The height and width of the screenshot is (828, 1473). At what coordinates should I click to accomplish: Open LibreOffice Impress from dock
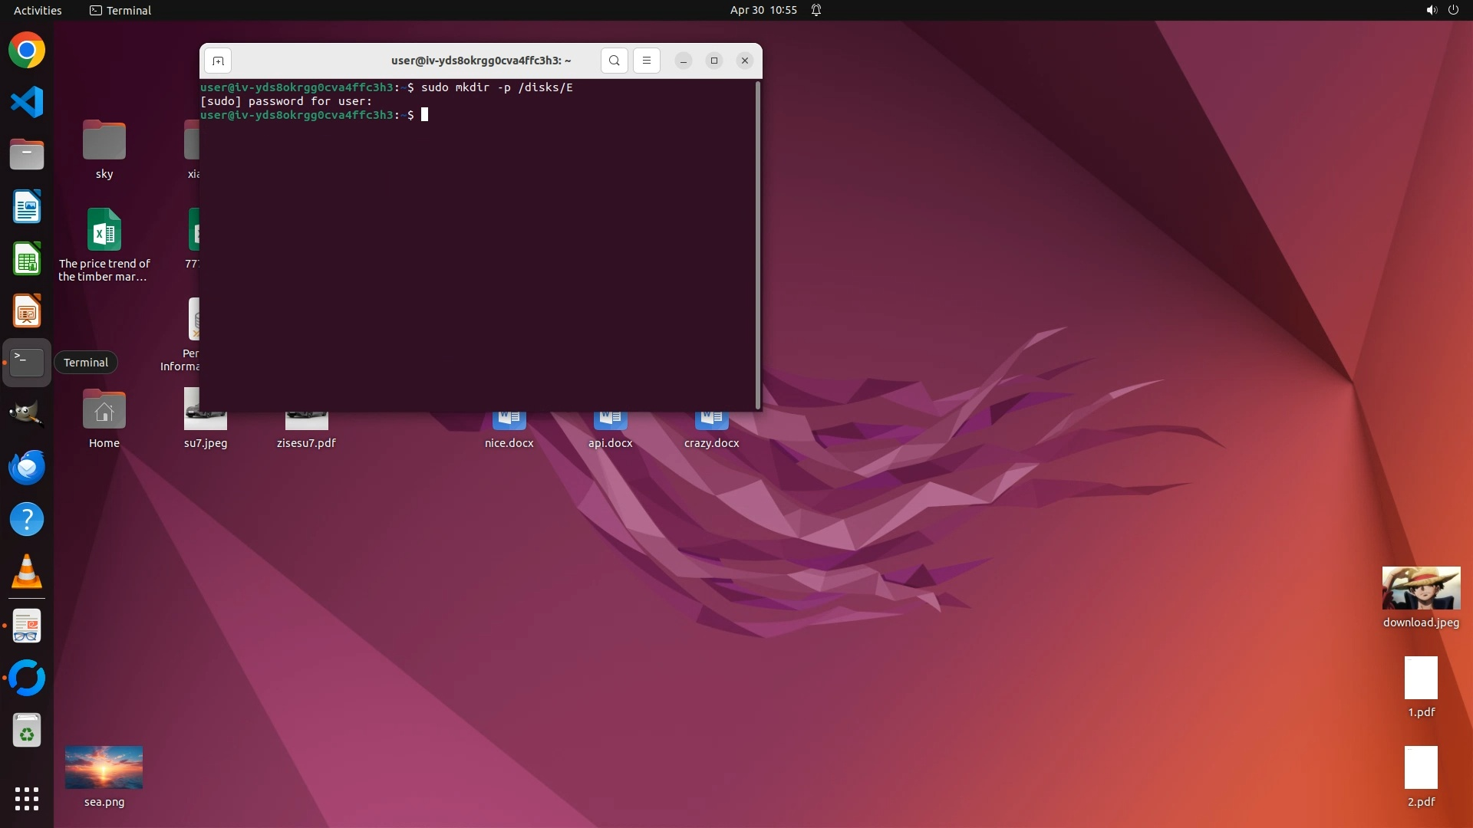pos(27,311)
